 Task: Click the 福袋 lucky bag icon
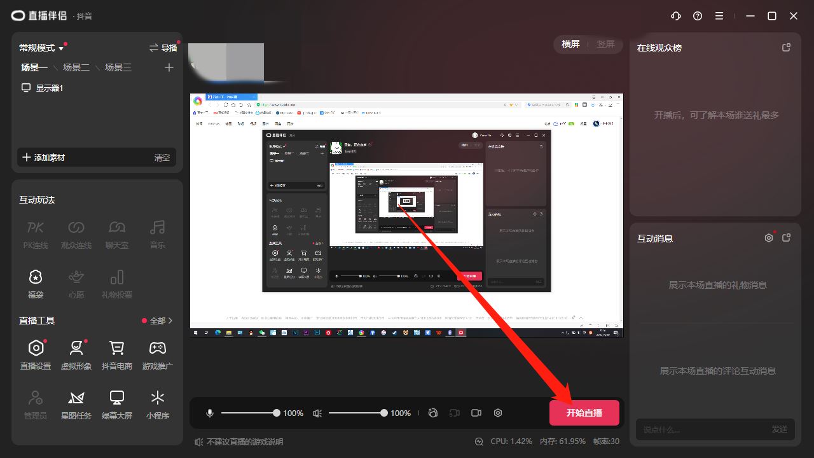[36, 283]
